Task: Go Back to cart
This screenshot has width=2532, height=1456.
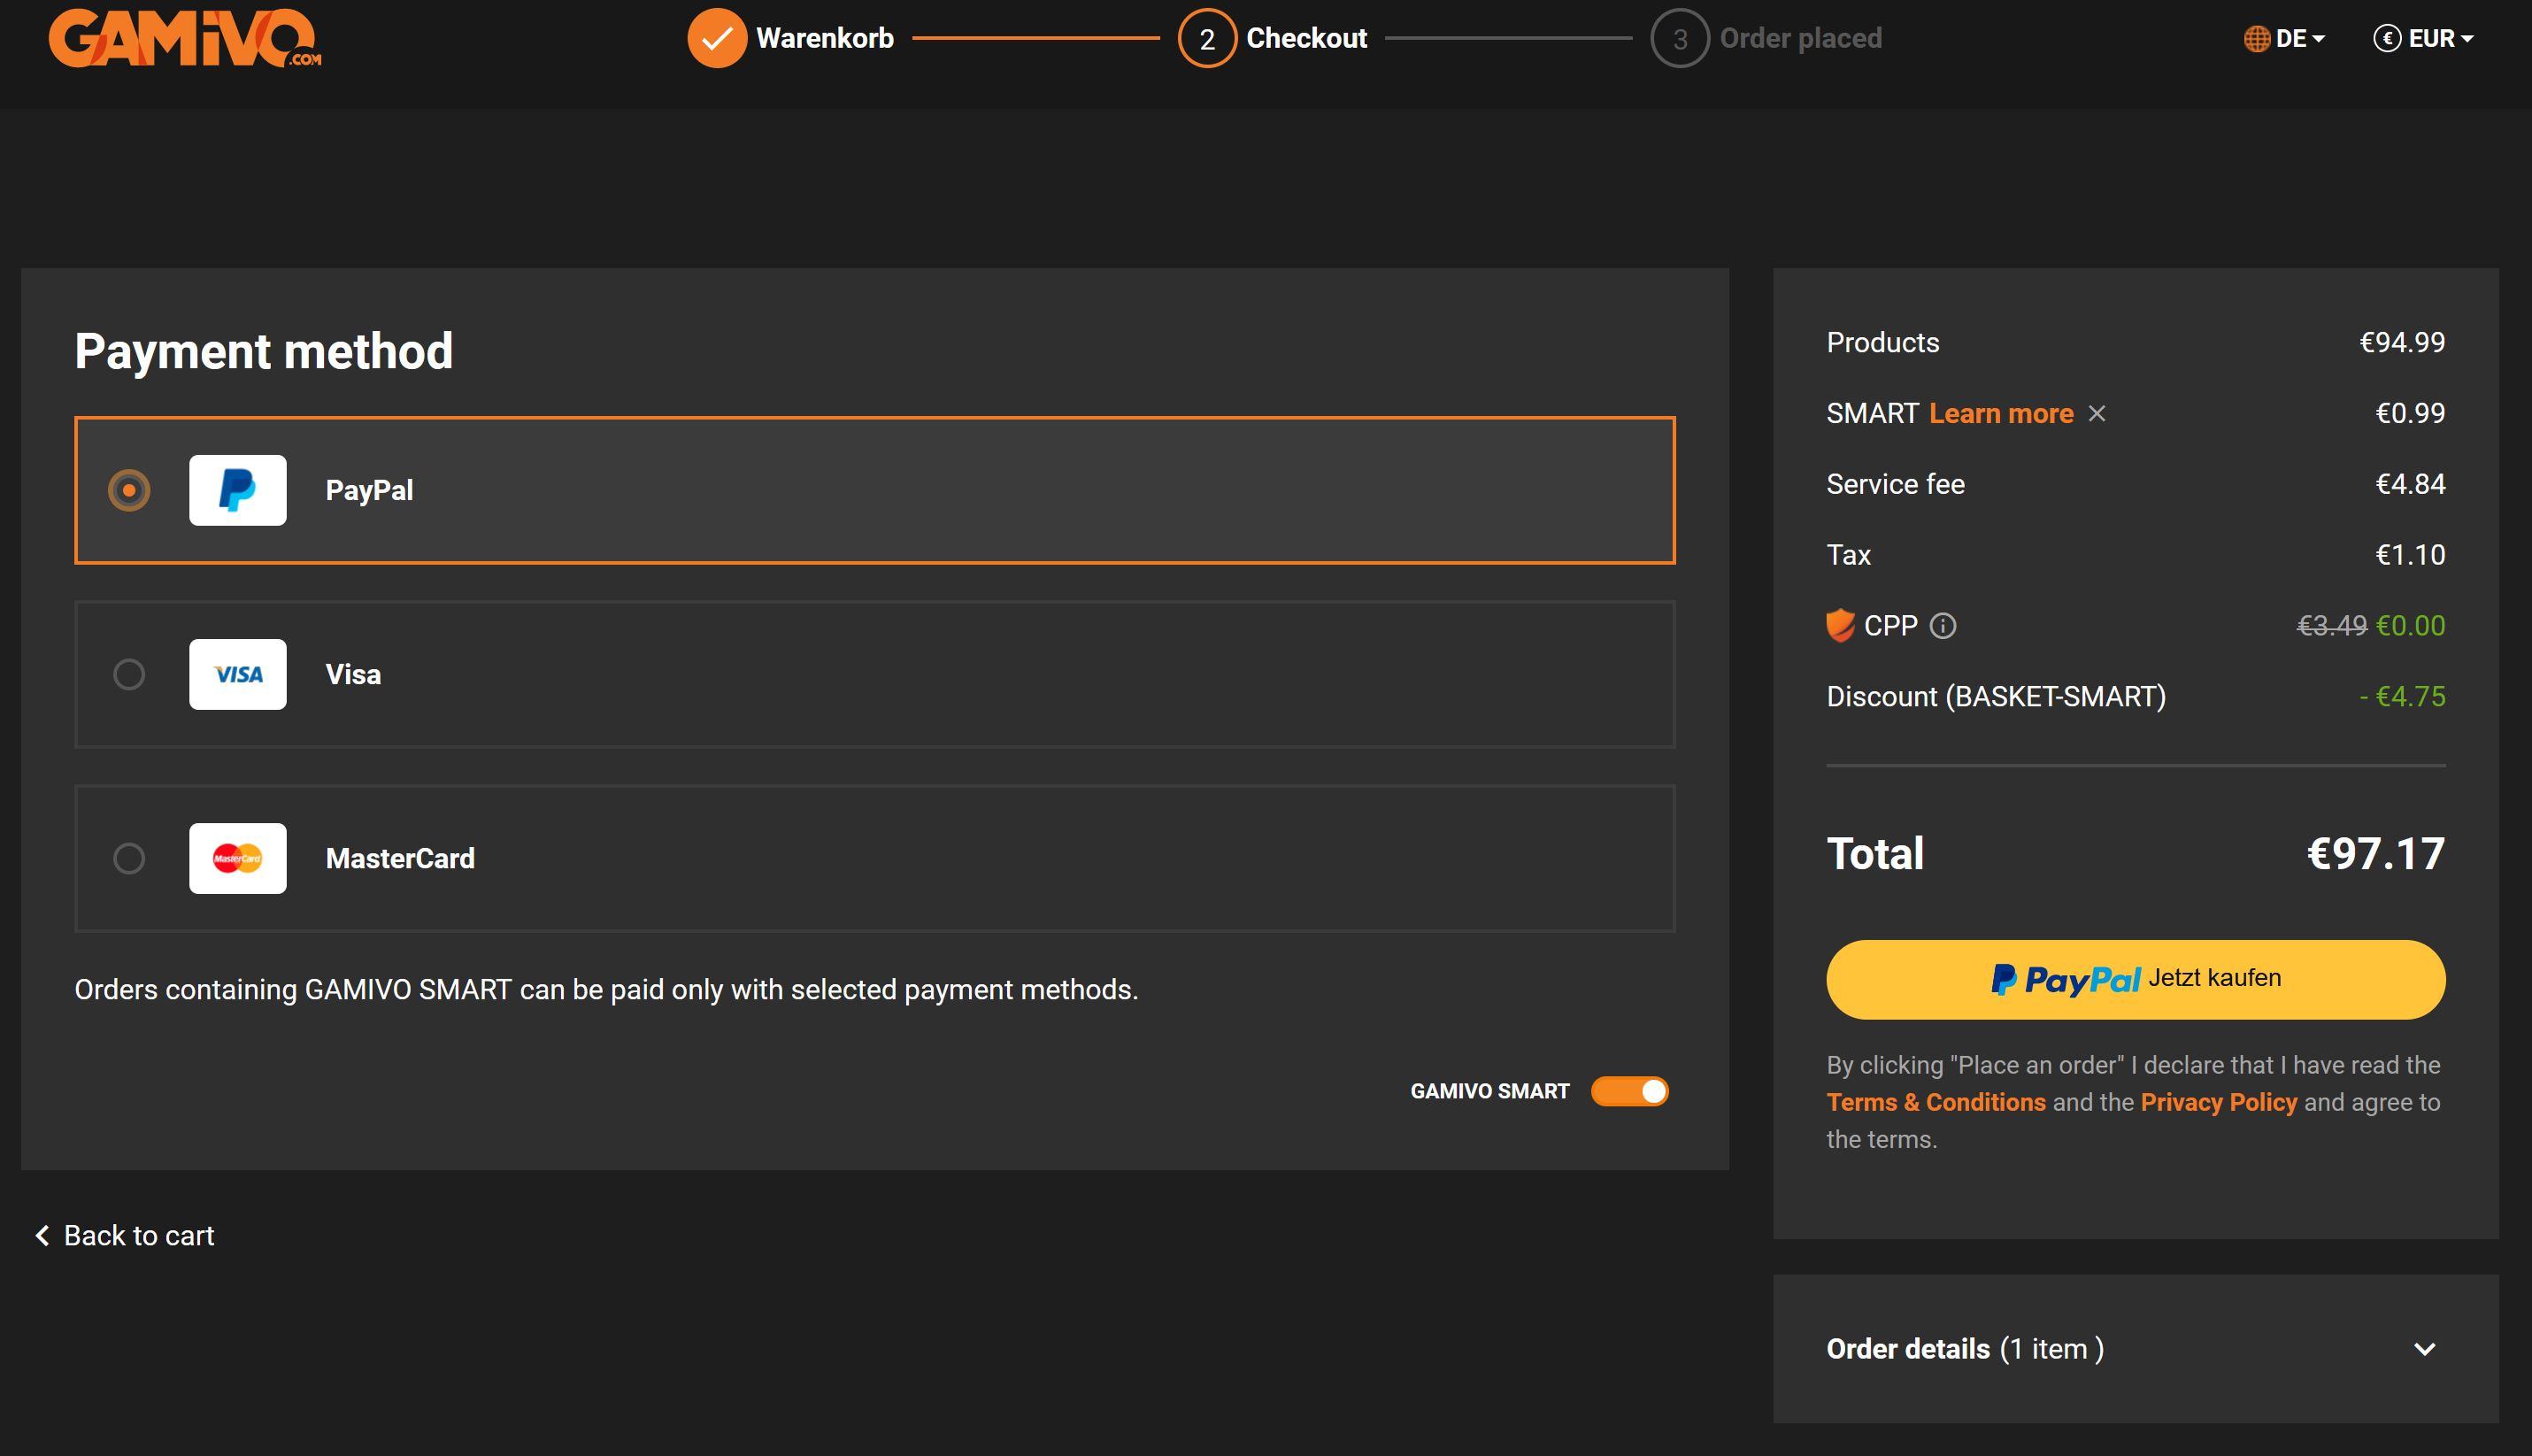Action: pos(125,1236)
